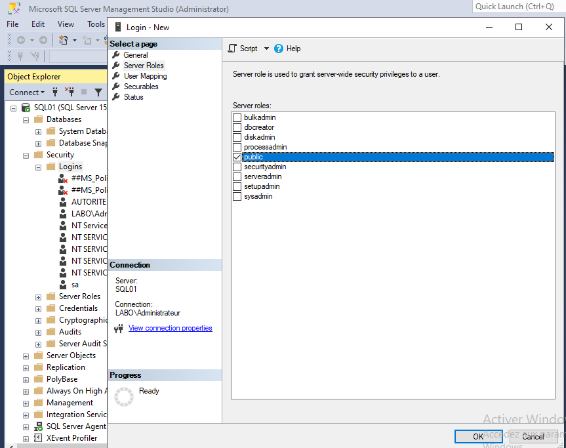Screen dimensions: 566x448
Task: Click the Quick Launch search field
Action: (517, 7)
